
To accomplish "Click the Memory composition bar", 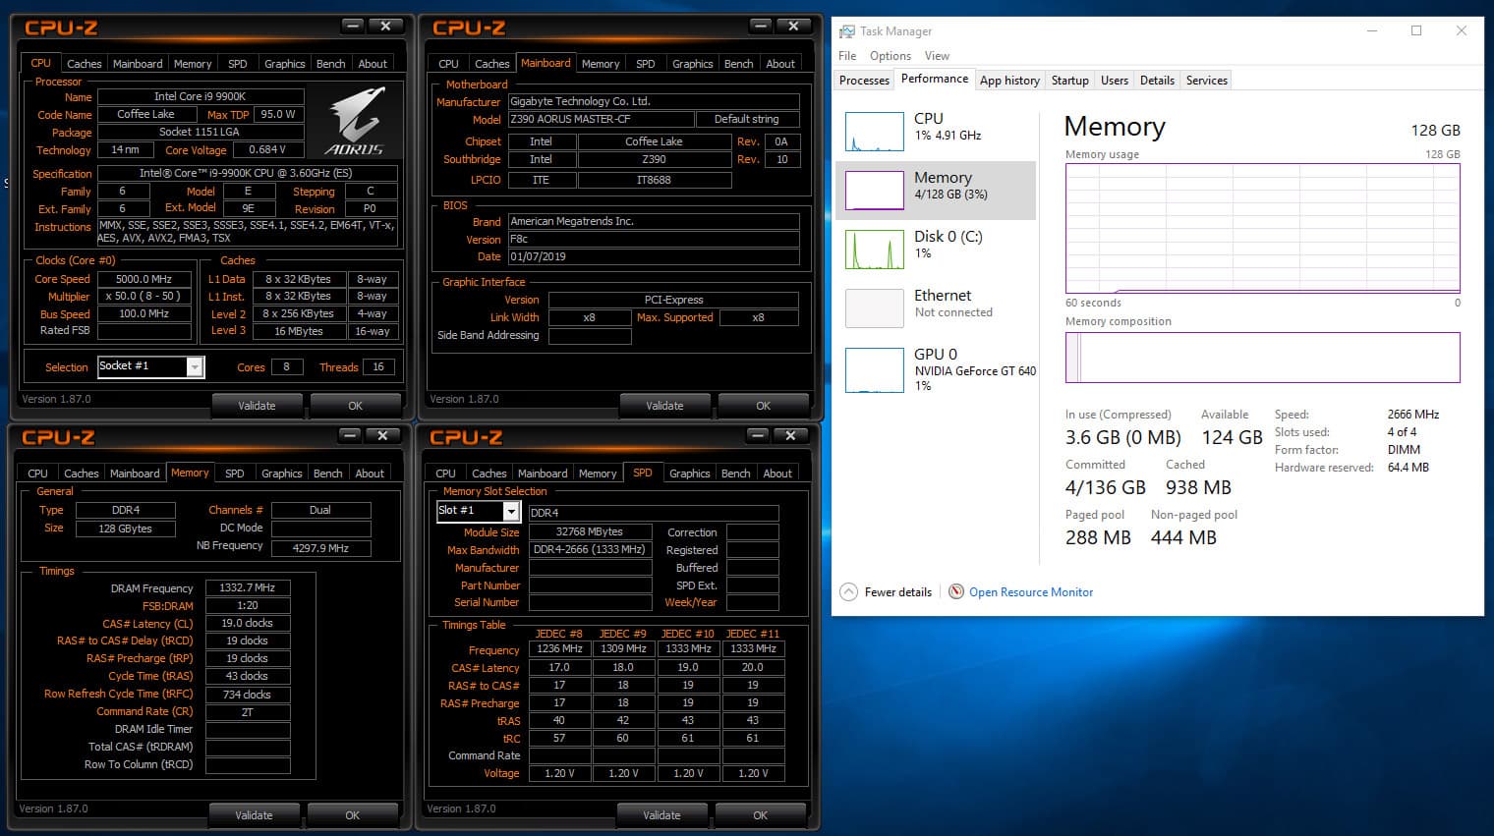I will 1262,358.
